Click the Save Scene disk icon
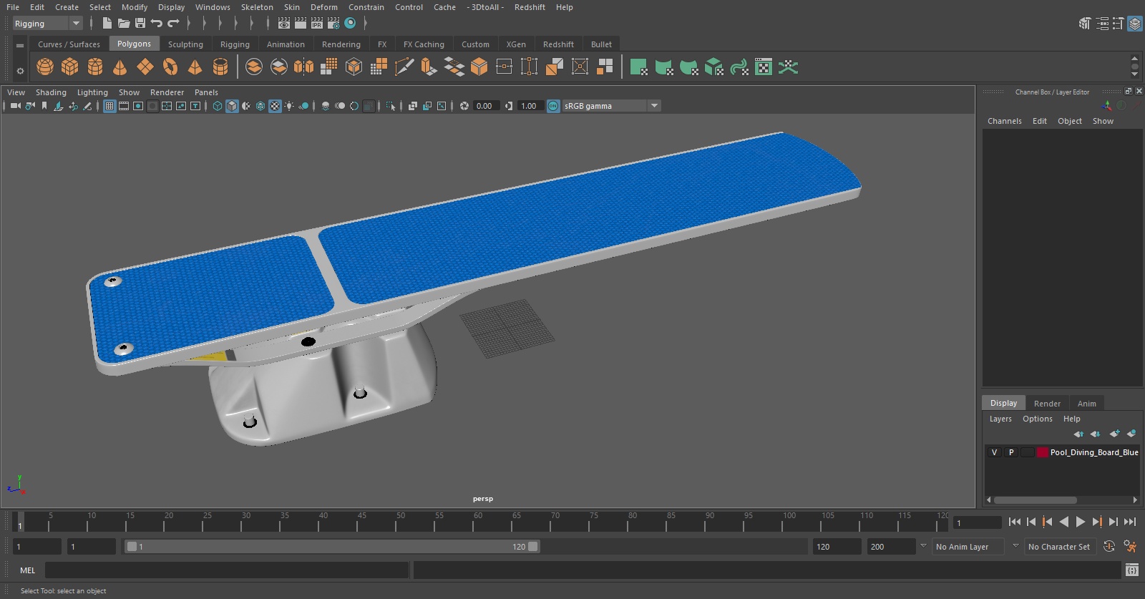This screenshot has height=599, width=1145. [x=140, y=24]
